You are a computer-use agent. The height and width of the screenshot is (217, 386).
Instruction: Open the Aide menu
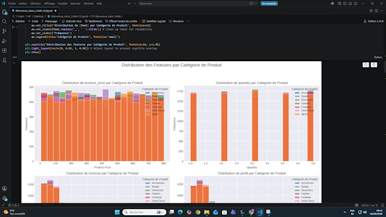[x=99, y=3]
